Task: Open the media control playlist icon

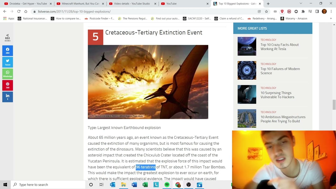Action: point(310,12)
